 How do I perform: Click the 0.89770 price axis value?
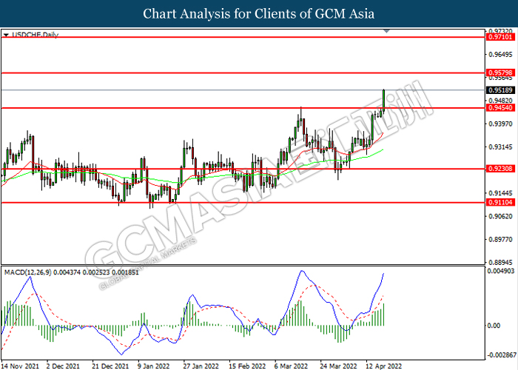[x=500, y=239]
